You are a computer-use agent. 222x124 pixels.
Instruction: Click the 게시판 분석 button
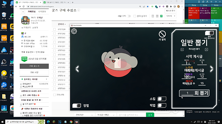pyautogui.click(x=170, y=11)
